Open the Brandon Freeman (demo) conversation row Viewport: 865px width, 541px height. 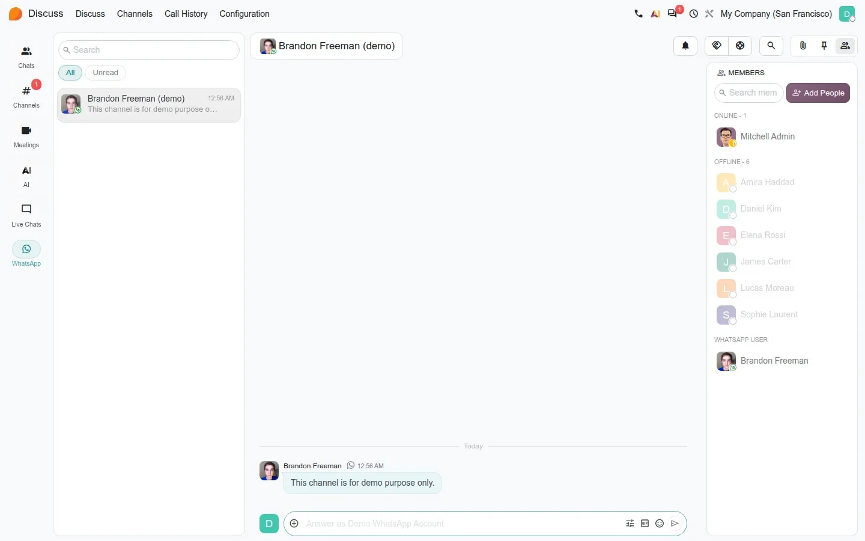[x=149, y=105]
